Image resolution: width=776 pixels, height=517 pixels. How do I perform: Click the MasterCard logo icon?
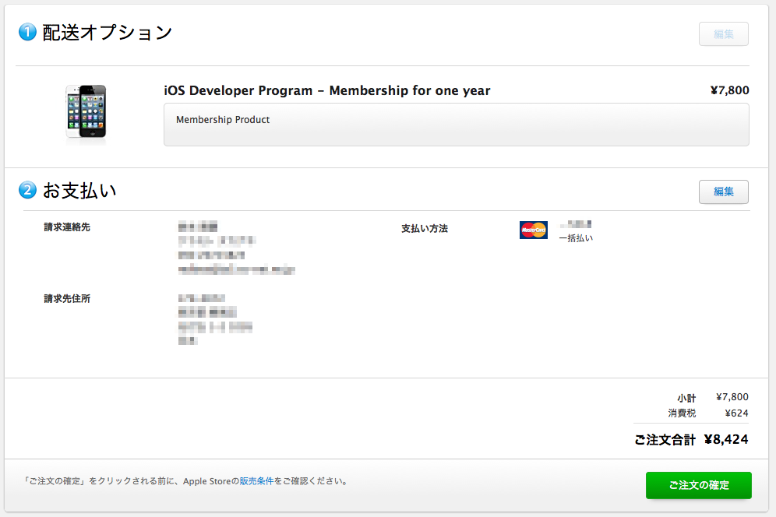[x=534, y=230]
